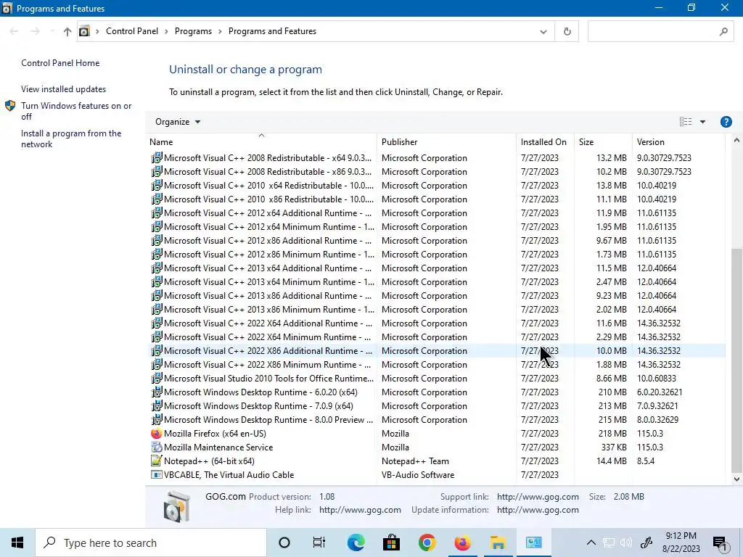Click the Programs and Features breadcrumb
The width and height of the screenshot is (743, 557).
coord(273,31)
